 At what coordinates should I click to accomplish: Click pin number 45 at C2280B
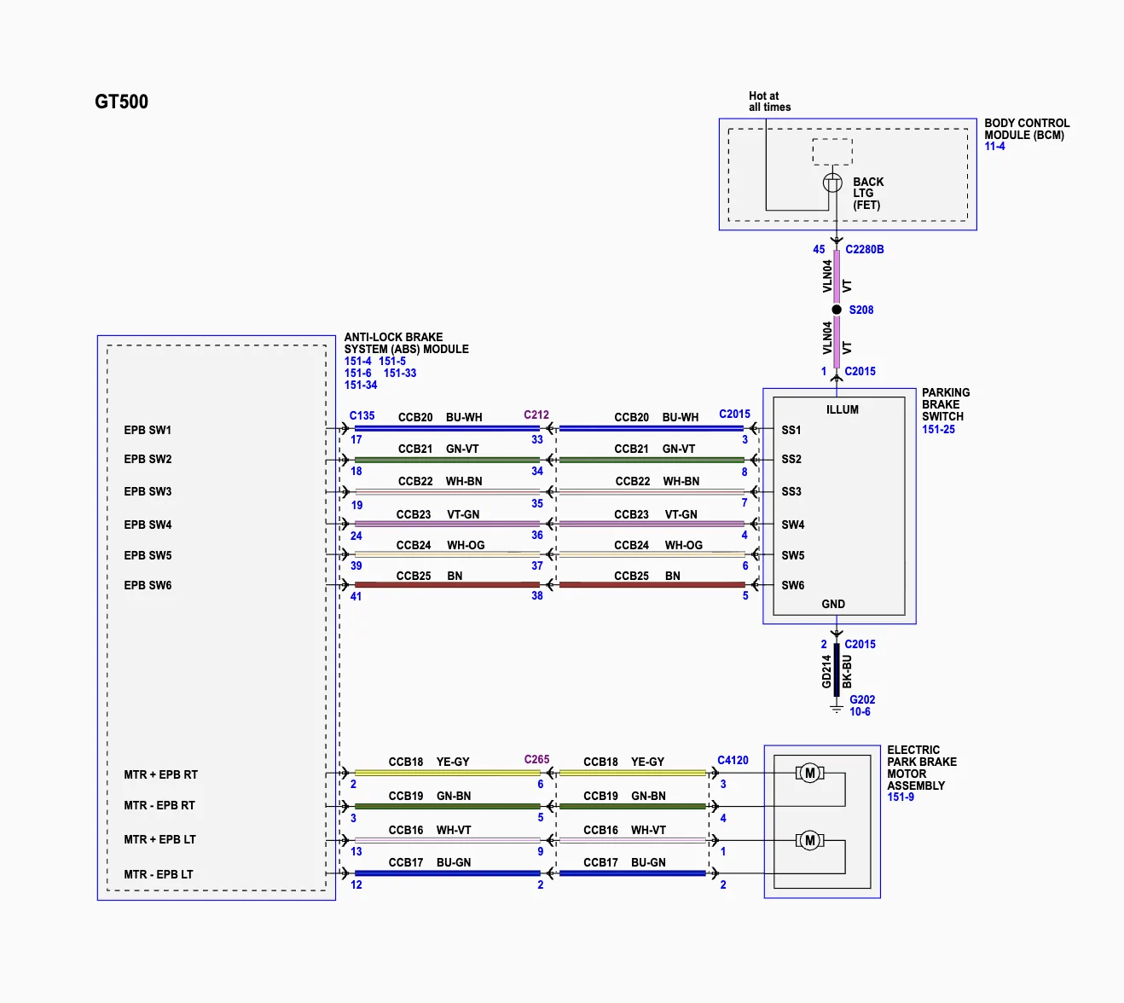819,250
